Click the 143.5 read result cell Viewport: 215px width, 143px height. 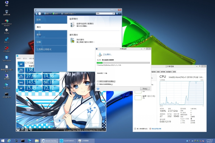(33, 82)
